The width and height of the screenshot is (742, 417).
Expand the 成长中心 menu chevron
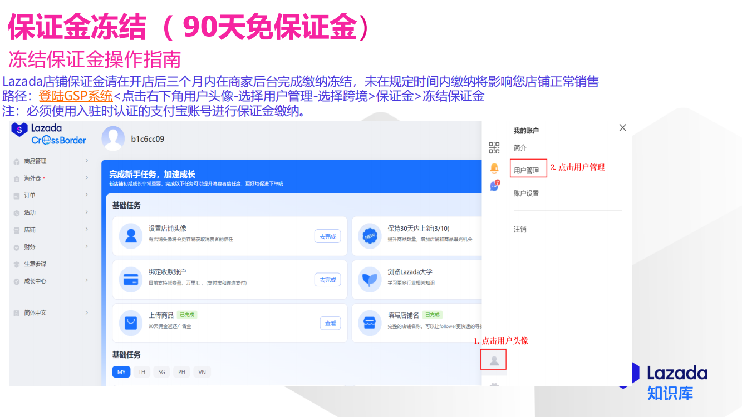pyautogui.click(x=86, y=280)
